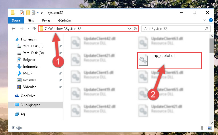Open the Help question mark icon
218x135 pixels.
pos(211,20)
